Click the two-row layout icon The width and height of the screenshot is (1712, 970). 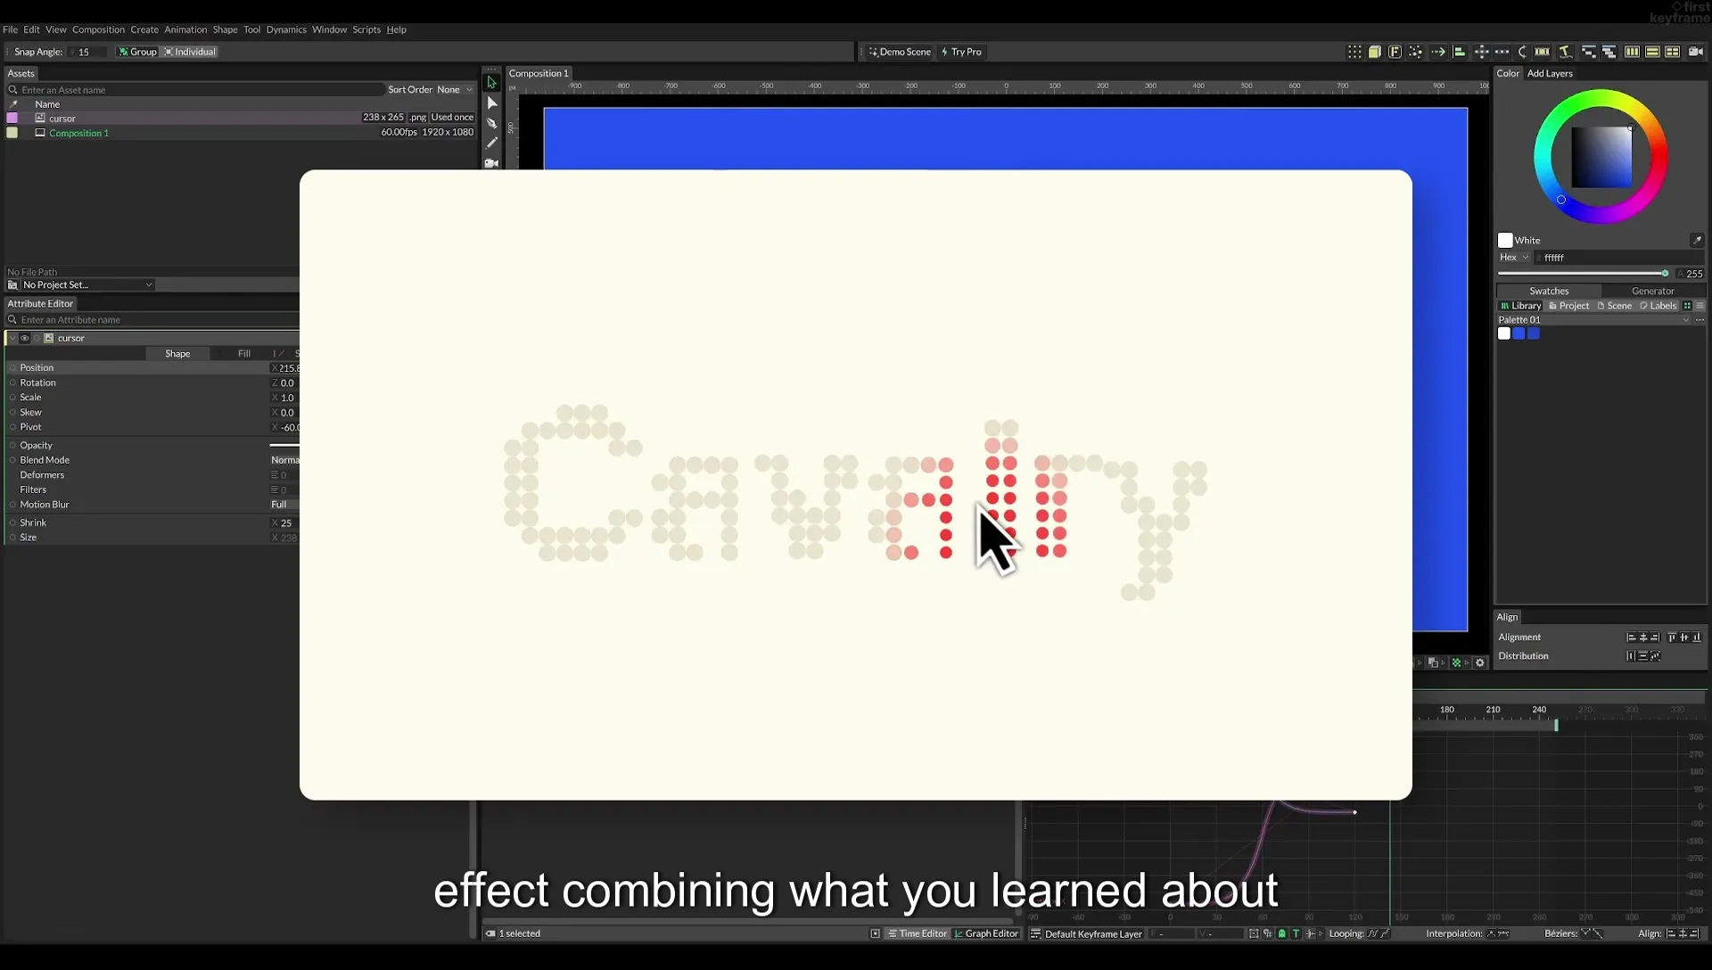[x=1652, y=52]
